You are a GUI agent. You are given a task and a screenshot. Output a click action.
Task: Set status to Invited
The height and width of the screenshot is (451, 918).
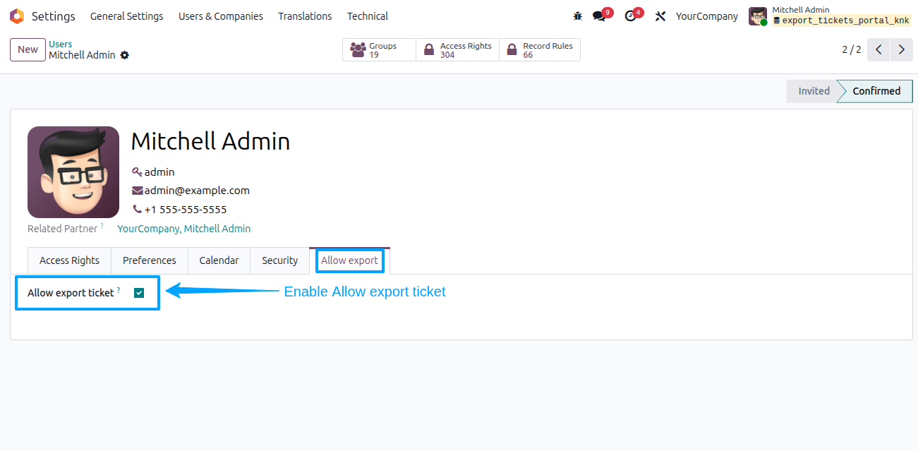click(x=814, y=91)
